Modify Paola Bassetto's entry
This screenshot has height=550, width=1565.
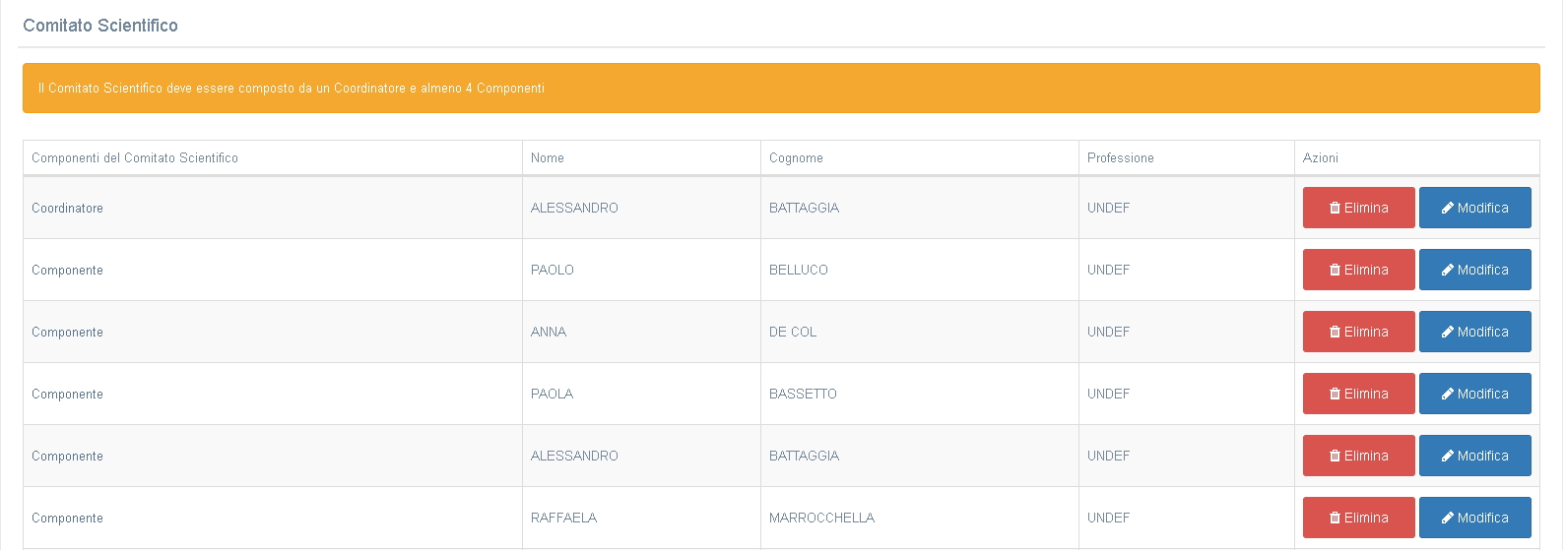pyautogui.click(x=1474, y=394)
